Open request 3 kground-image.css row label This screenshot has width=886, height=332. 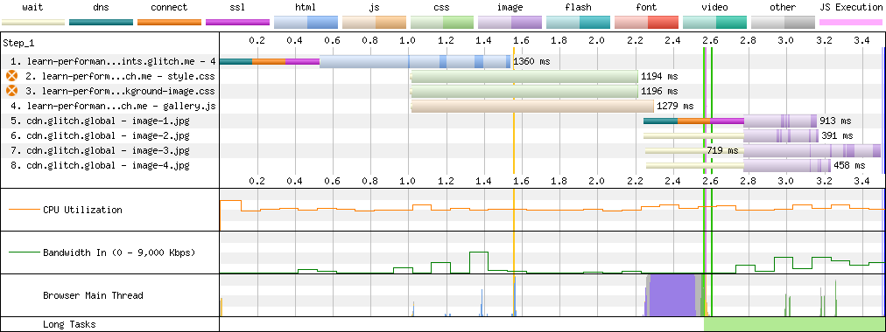[120, 91]
